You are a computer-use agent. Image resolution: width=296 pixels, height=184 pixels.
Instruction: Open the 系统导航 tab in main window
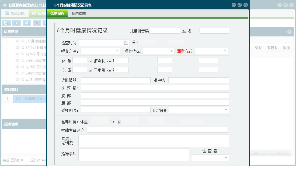(15, 13)
